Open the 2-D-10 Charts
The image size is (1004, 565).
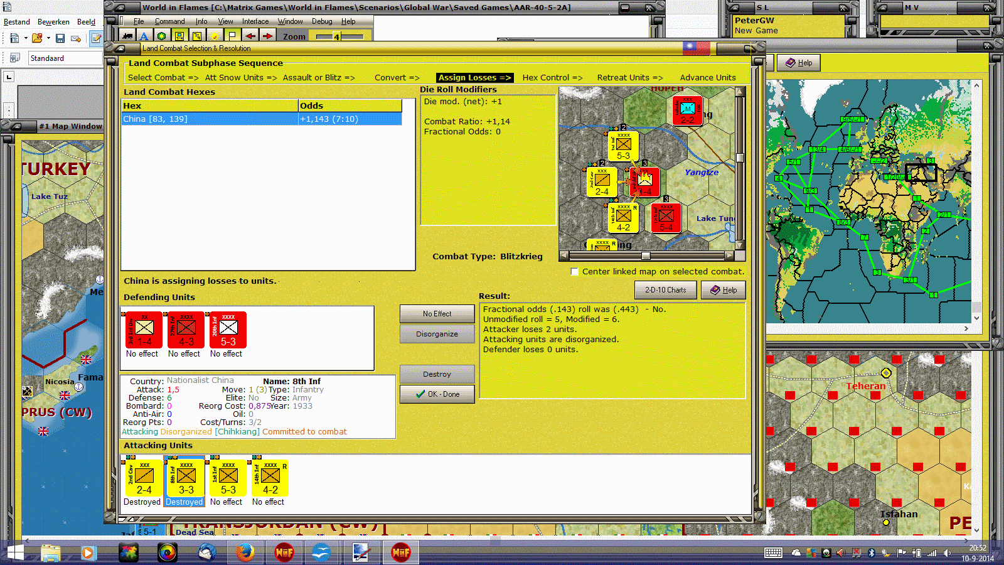tap(666, 290)
